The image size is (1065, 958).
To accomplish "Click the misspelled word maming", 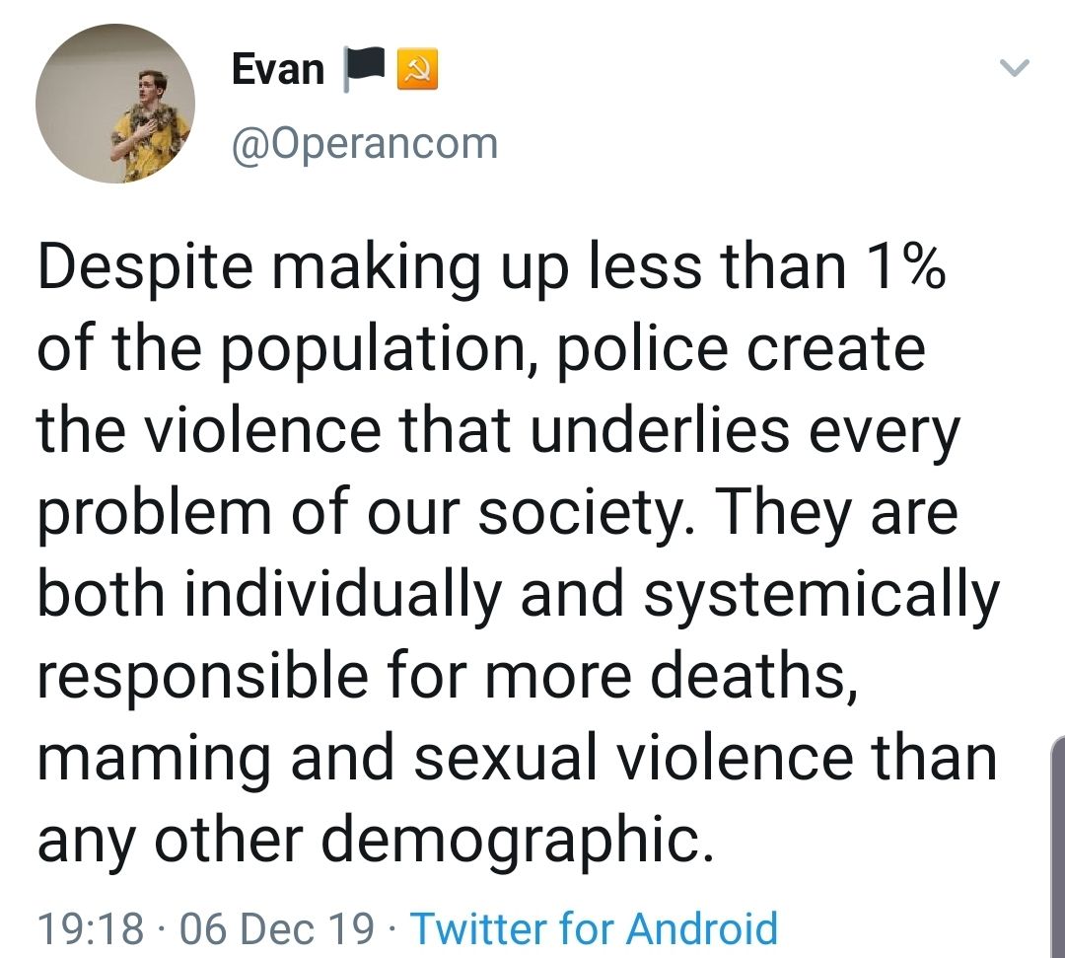I will click(154, 761).
